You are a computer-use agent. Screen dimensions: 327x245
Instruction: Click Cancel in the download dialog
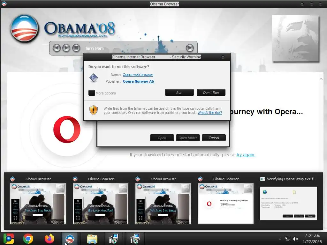[214, 138]
